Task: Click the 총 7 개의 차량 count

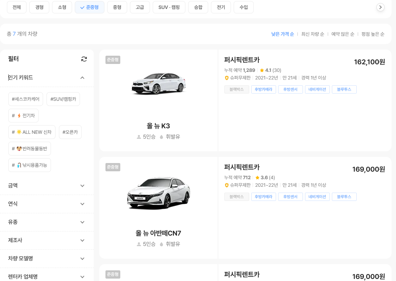Action: (x=22, y=34)
